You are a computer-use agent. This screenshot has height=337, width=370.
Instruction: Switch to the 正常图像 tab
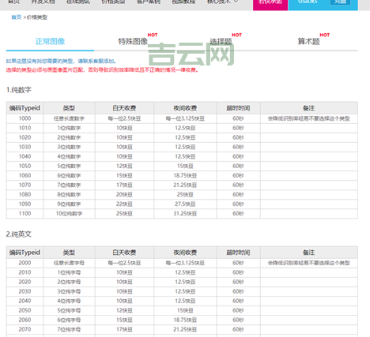[50, 41]
